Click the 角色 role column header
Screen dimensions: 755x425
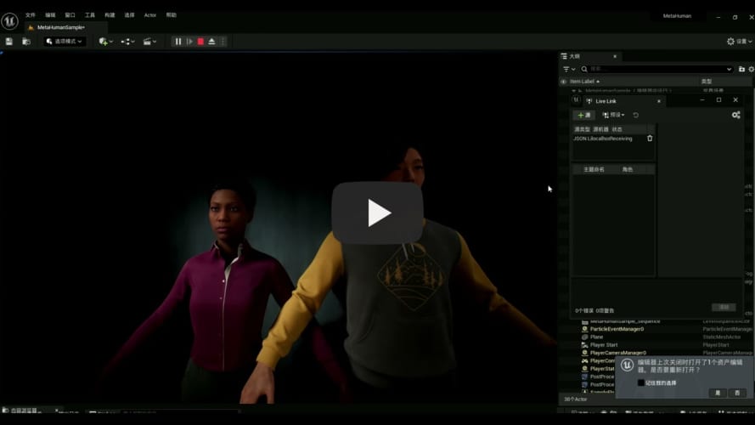pyautogui.click(x=627, y=170)
